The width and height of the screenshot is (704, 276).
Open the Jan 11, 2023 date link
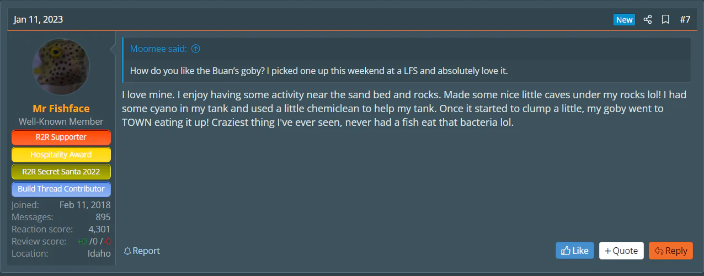(x=39, y=20)
